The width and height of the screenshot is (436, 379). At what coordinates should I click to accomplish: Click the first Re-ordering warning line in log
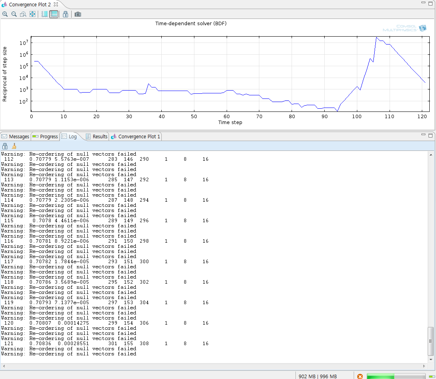(x=69, y=154)
